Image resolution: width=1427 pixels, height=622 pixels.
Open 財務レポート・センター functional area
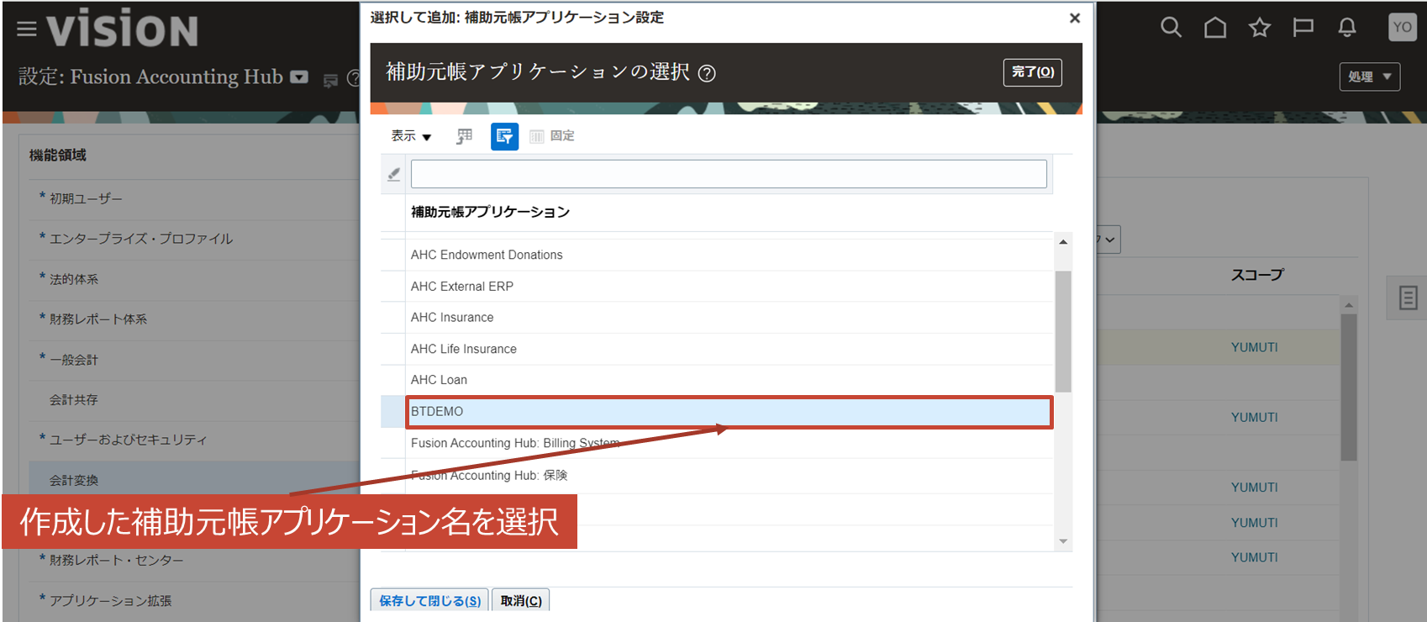116,560
